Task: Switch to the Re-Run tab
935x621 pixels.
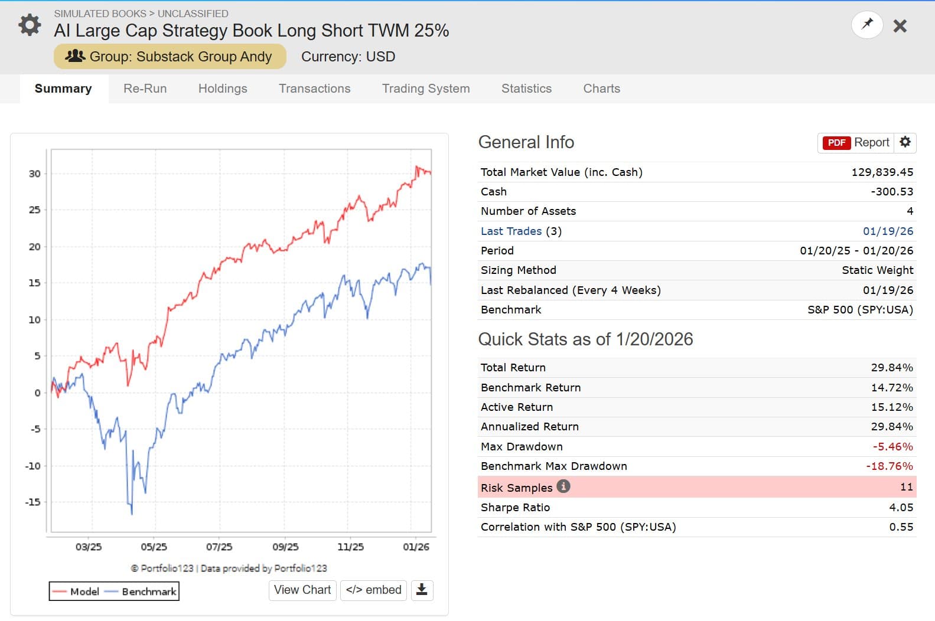Action: coord(145,89)
